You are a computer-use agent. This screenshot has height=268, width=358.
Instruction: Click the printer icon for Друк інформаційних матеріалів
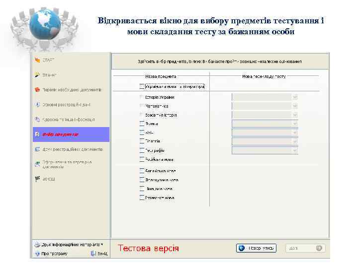coord(37,245)
